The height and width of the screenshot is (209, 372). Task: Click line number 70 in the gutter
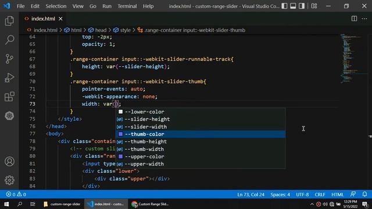[33, 81]
